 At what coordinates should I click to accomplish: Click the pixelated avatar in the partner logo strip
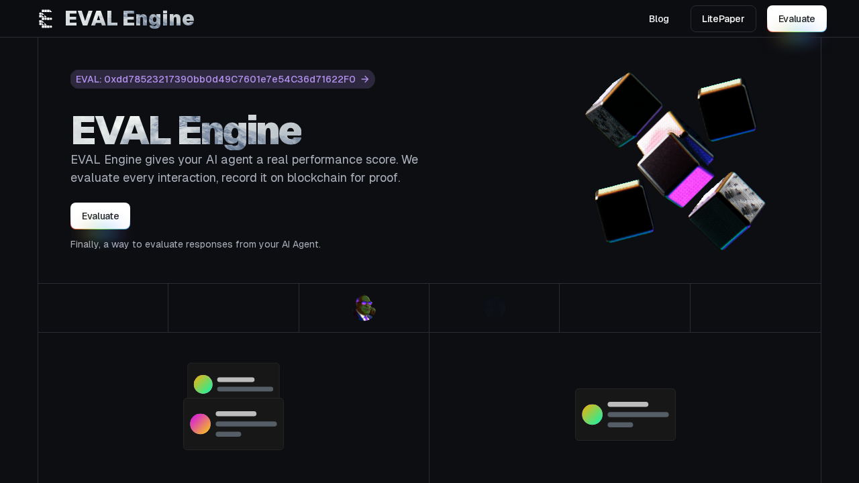click(x=364, y=308)
